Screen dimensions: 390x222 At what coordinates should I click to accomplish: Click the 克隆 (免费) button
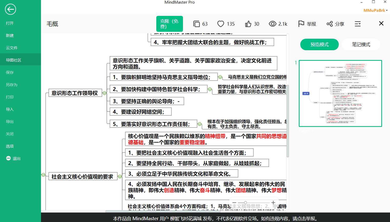point(170,24)
